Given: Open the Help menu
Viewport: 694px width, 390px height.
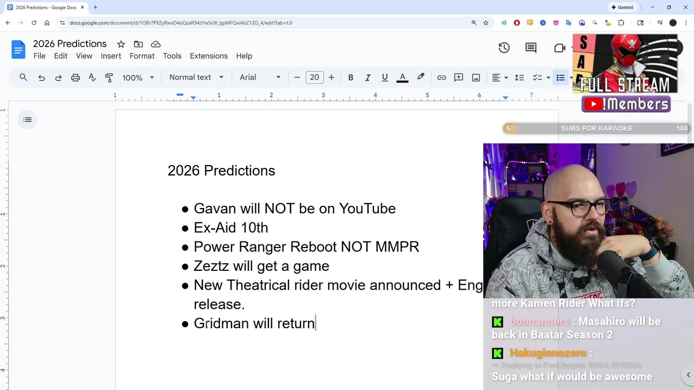Looking at the screenshot, I should coord(244,56).
